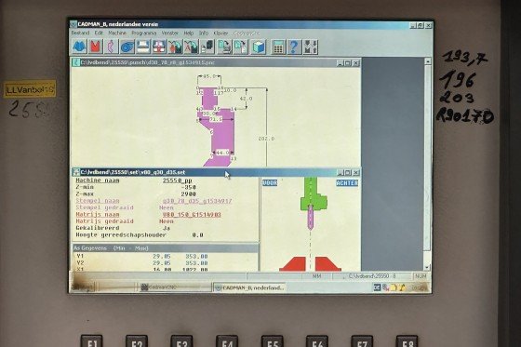The image size is (521, 347).
Task: Click the 3D blue cube icon
Action: pyautogui.click(x=259, y=47)
